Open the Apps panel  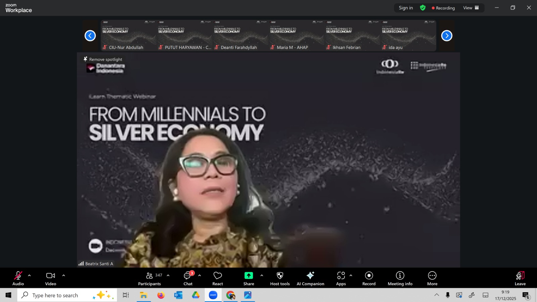341,279
